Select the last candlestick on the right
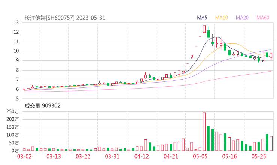The image size is (277, 165). pyautogui.click(x=271, y=56)
